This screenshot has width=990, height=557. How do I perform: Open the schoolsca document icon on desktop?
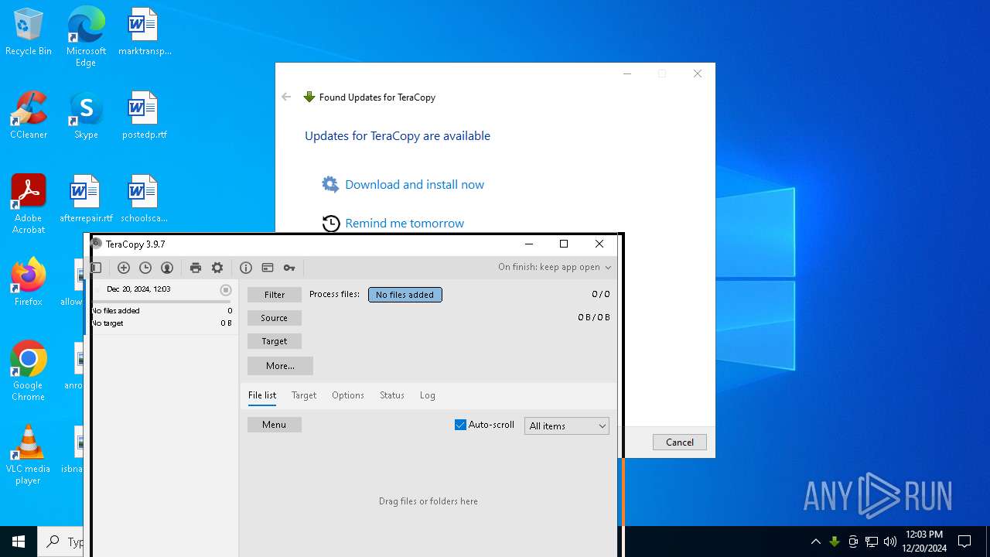[x=144, y=200]
